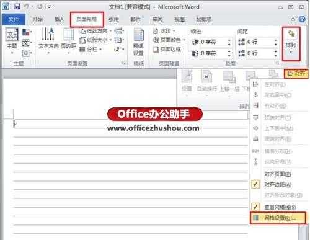
Task: Click the Word help question mark icon
Action: [x=302, y=19]
